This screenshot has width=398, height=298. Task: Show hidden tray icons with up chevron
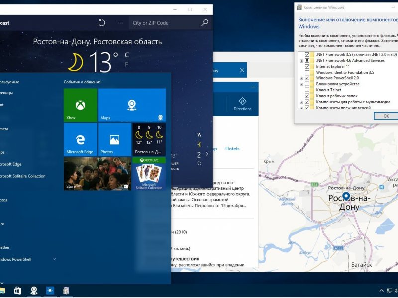click(381, 291)
